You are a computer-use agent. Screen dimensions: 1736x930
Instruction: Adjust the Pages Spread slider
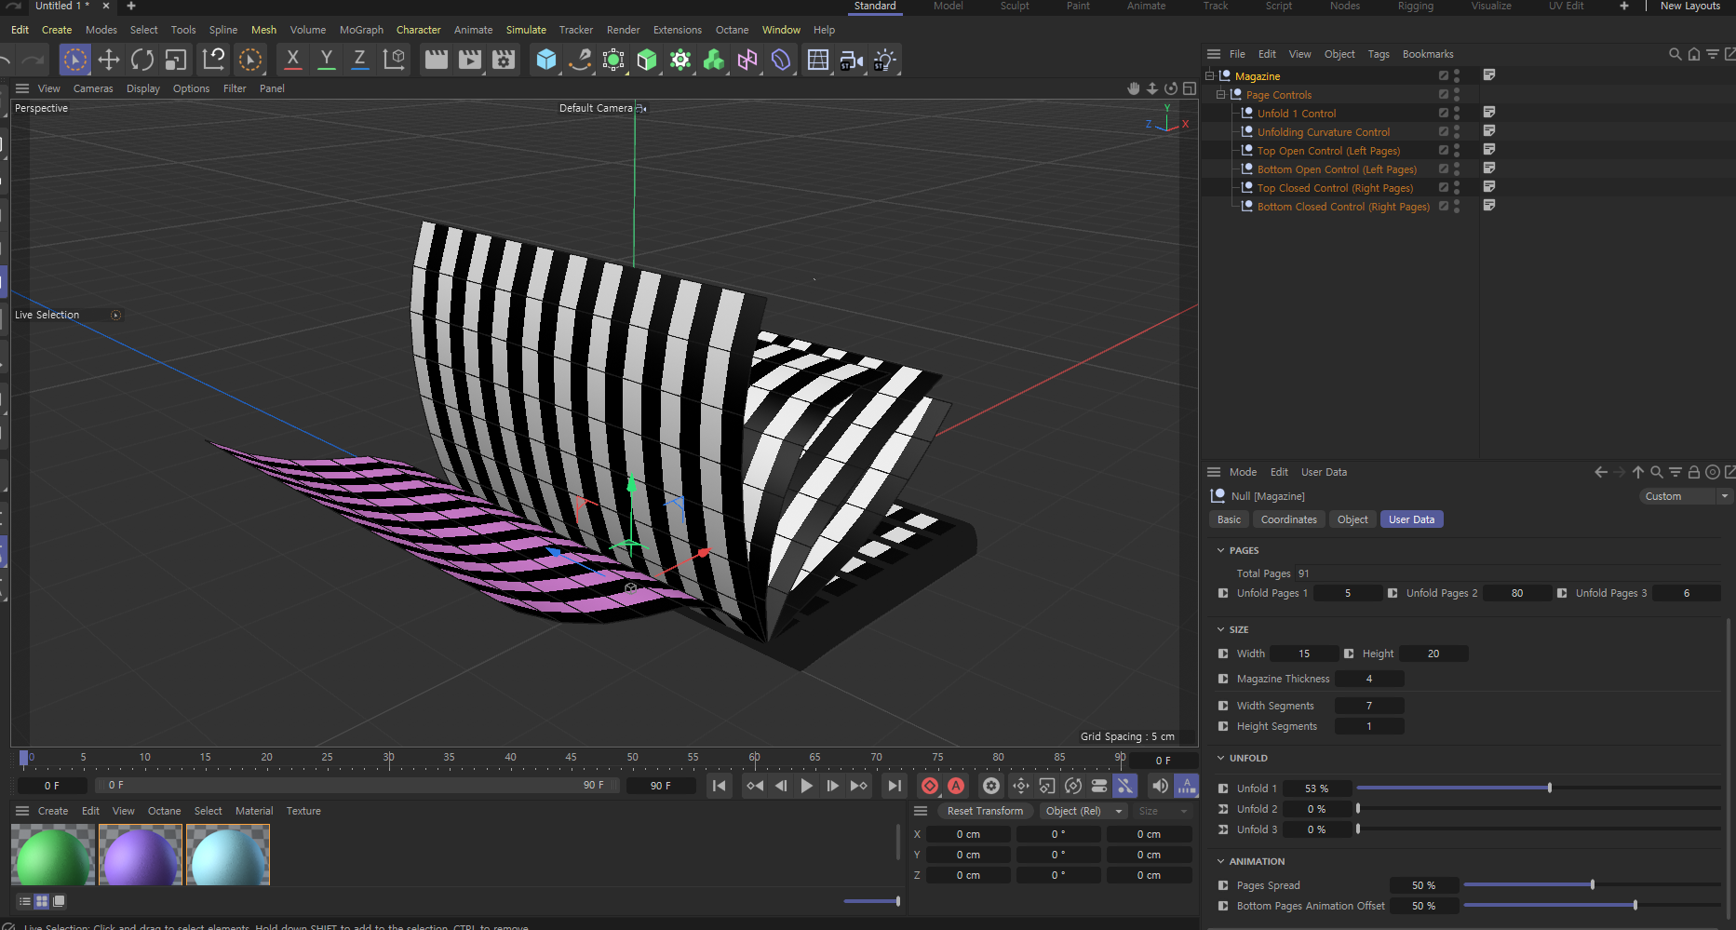click(1592, 884)
